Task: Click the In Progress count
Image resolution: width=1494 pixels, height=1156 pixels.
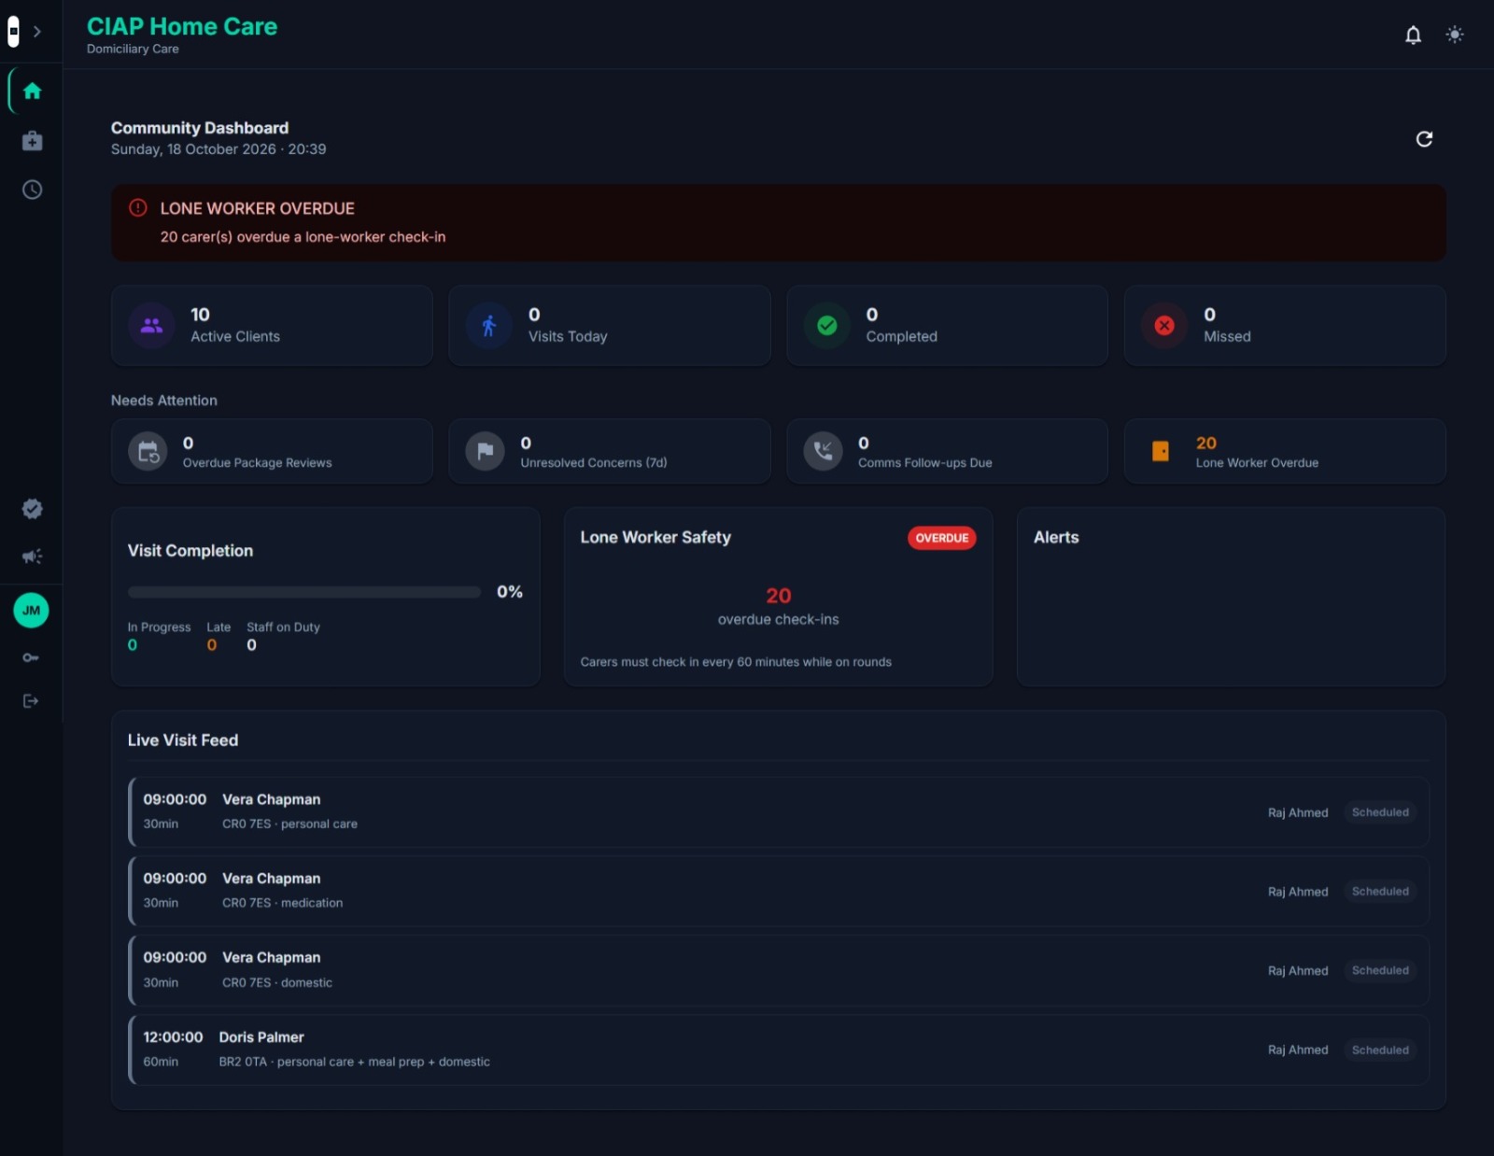Action: click(133, 645)
